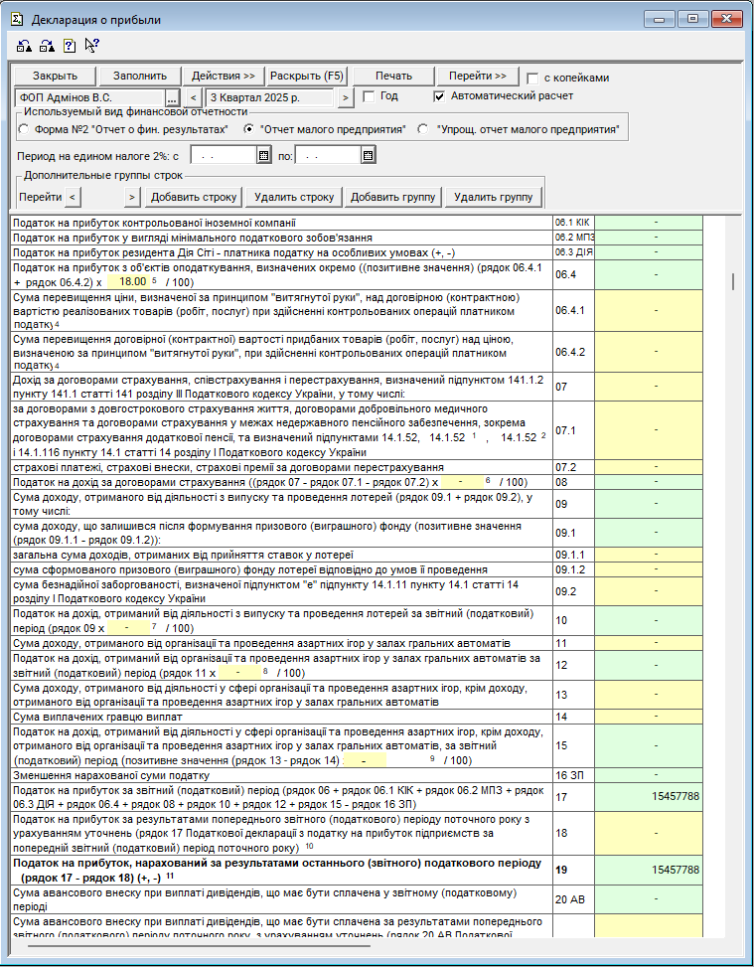This screenshot has height=967, width=754.
Task: Click the 'Добавить строку' button
Action: click(x=195, y=197)
